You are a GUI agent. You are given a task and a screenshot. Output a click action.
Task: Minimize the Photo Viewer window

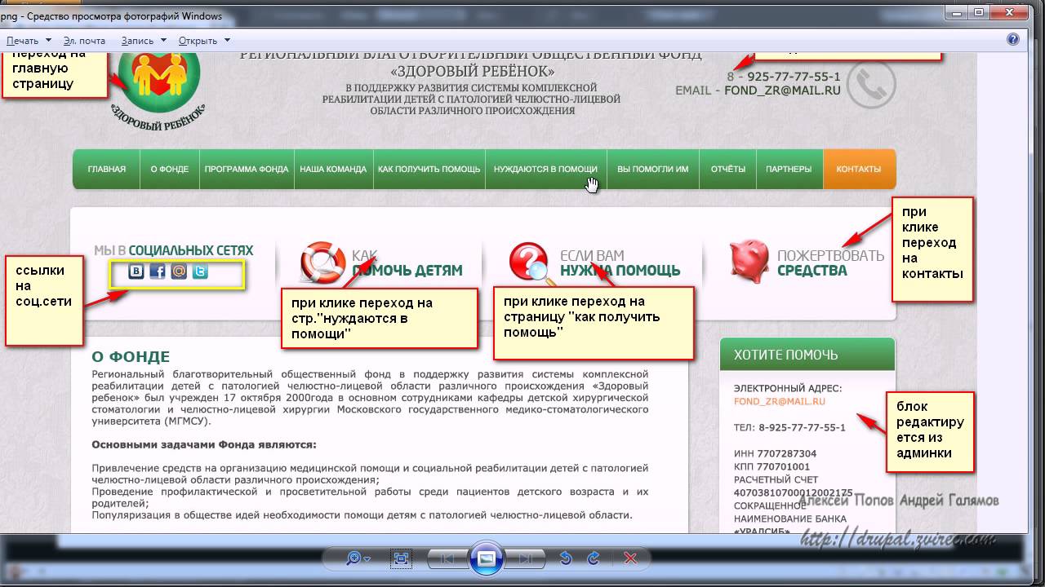(958, 11)
